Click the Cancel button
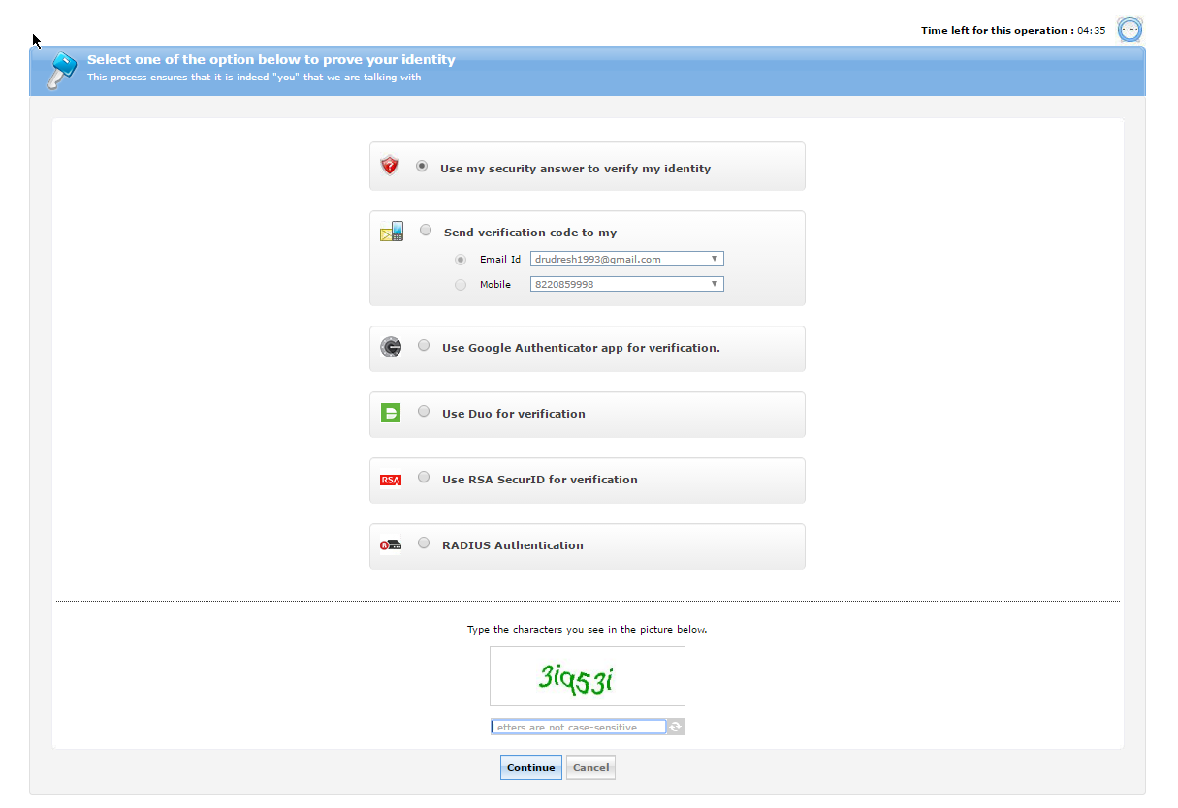This screenshot has height=808, width=1178. [x=590, y=768]
